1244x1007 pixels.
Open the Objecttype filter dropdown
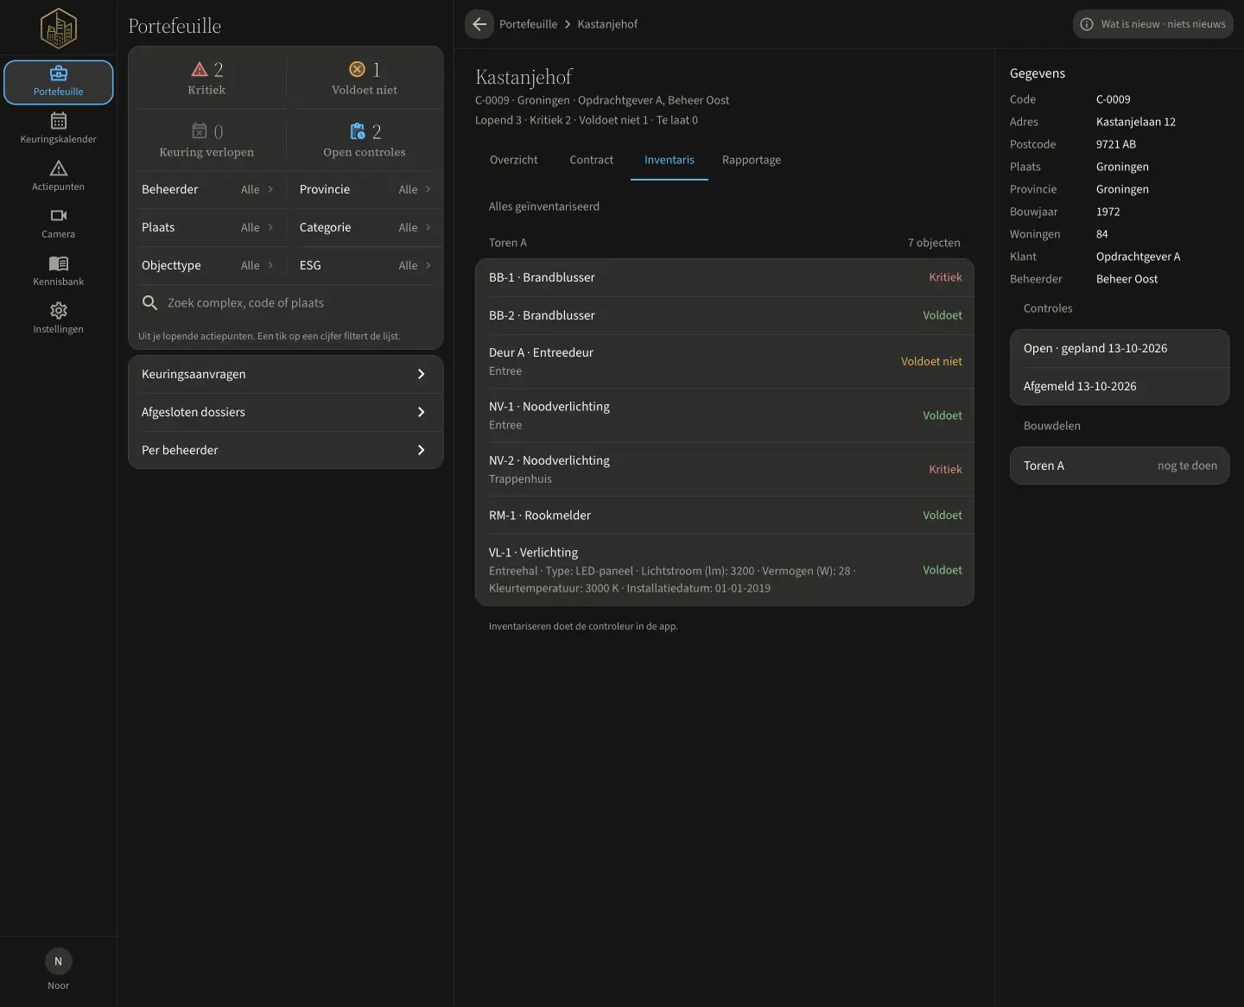pyautogui.click(x=207, y=265)
